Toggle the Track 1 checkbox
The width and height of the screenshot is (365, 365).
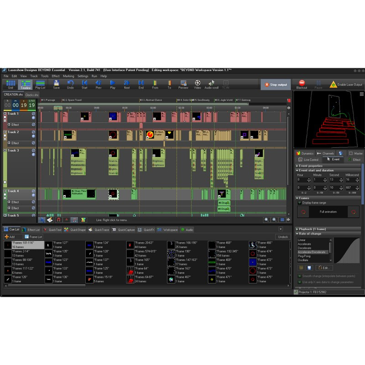pyautogui.click(x=5, y=114)
